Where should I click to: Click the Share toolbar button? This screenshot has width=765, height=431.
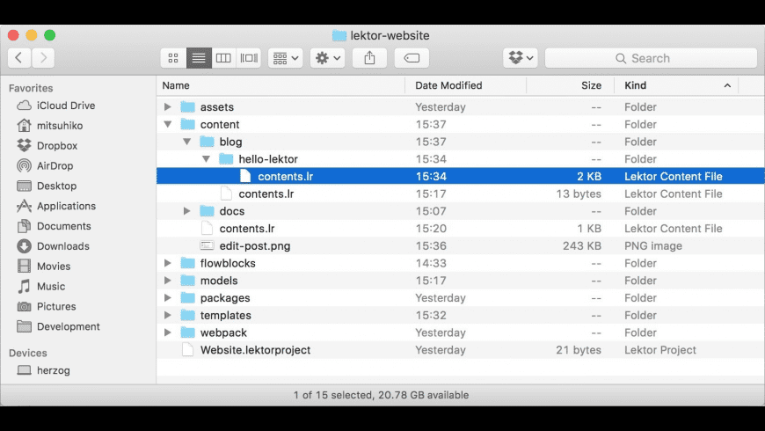(369, 58)
